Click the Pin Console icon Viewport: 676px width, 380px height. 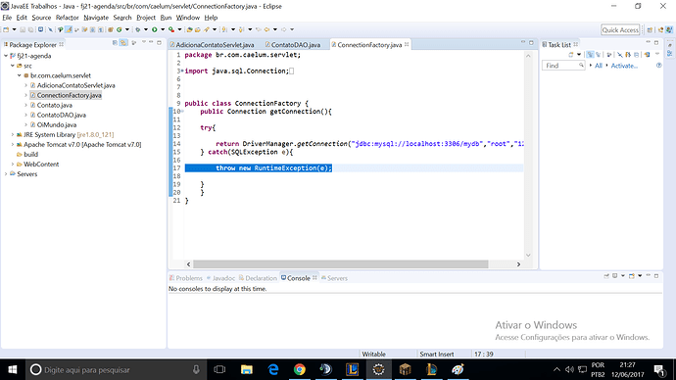pyautogui.click(x=606, y=276)
